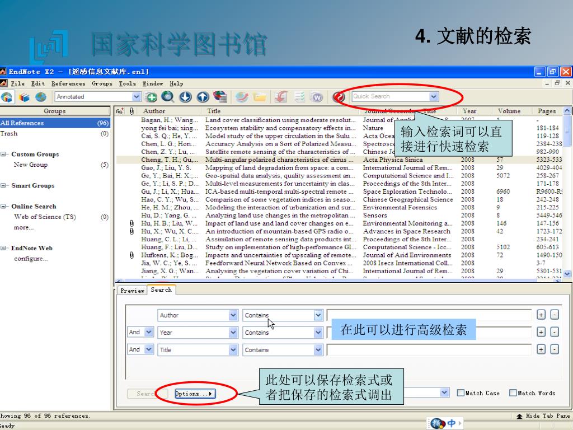Collapse the EndNote Web tree node
The image size is (573, 430).
point(3,248)
